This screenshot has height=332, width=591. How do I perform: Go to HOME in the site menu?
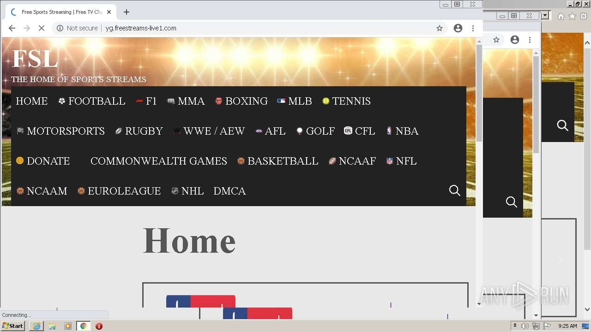pyautogui.click(x=32, y=101)
